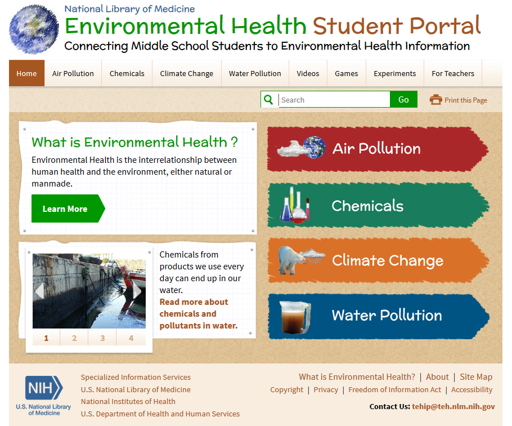
Task: Click the lab flasks Chemicals icon
Action: (294, 205)
